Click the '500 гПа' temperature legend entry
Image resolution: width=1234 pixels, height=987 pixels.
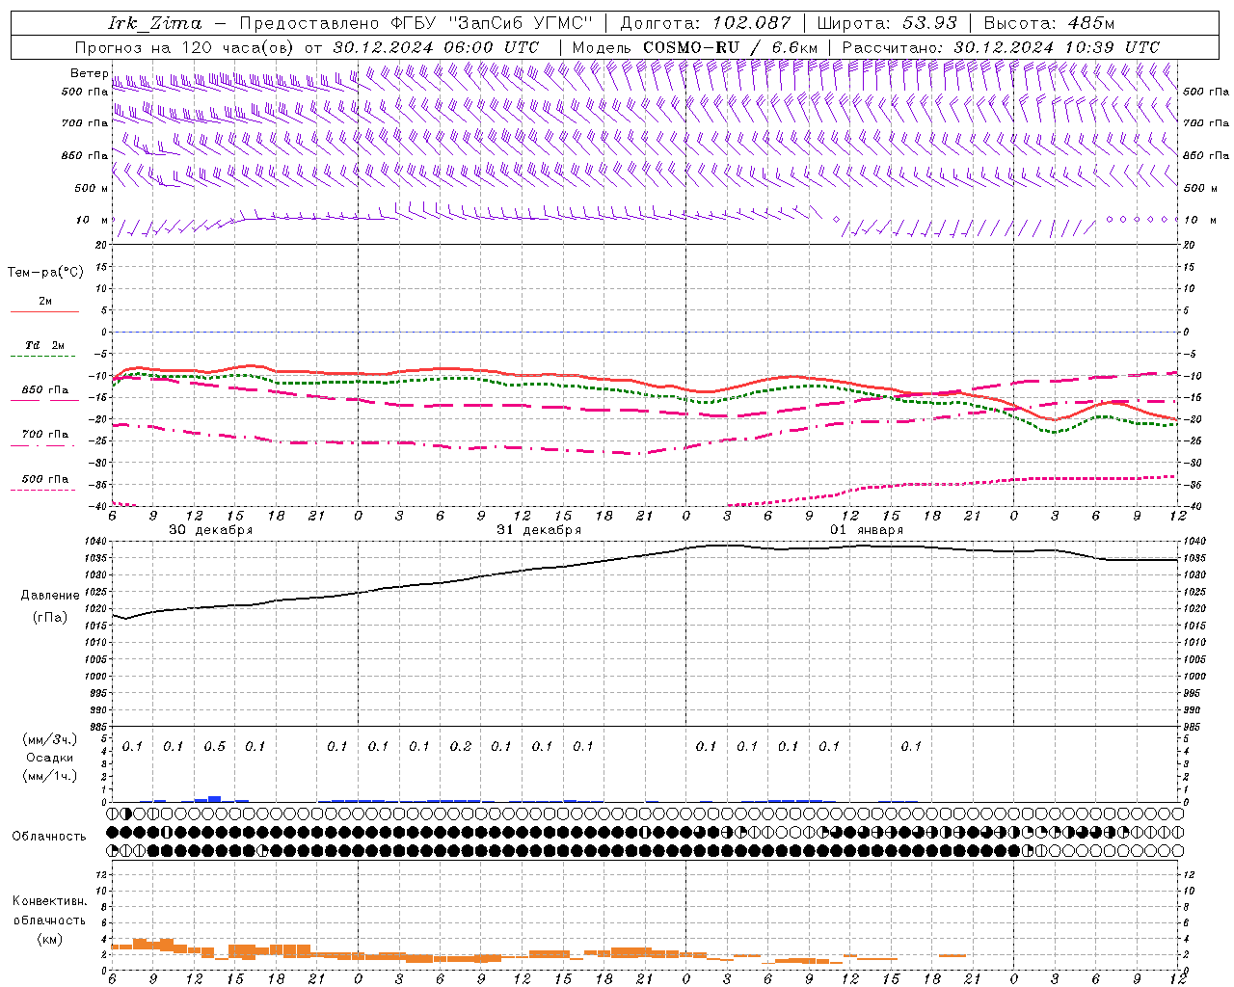[45, 479]
